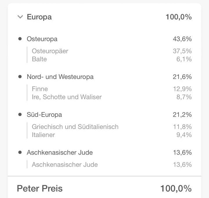Select the Balte sub-entry
The width and height of the screenshot is (209, 198).
pos(39,59)
